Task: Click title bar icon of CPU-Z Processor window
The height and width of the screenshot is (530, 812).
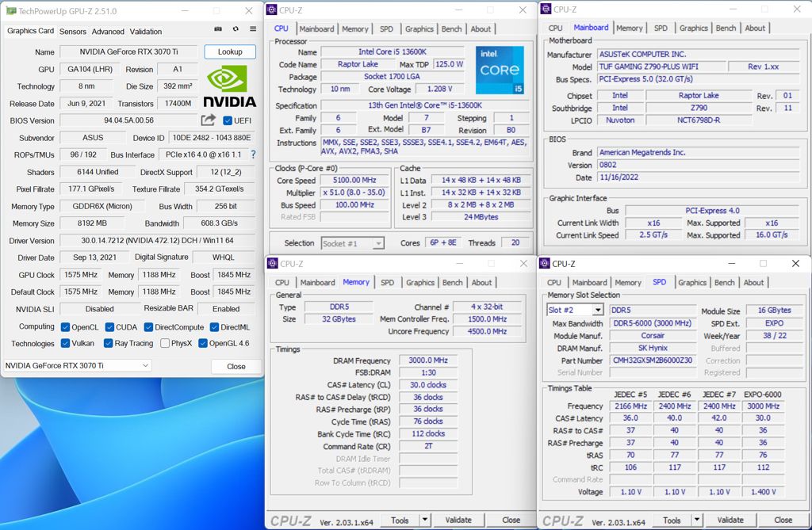Action: pos(273,10)
